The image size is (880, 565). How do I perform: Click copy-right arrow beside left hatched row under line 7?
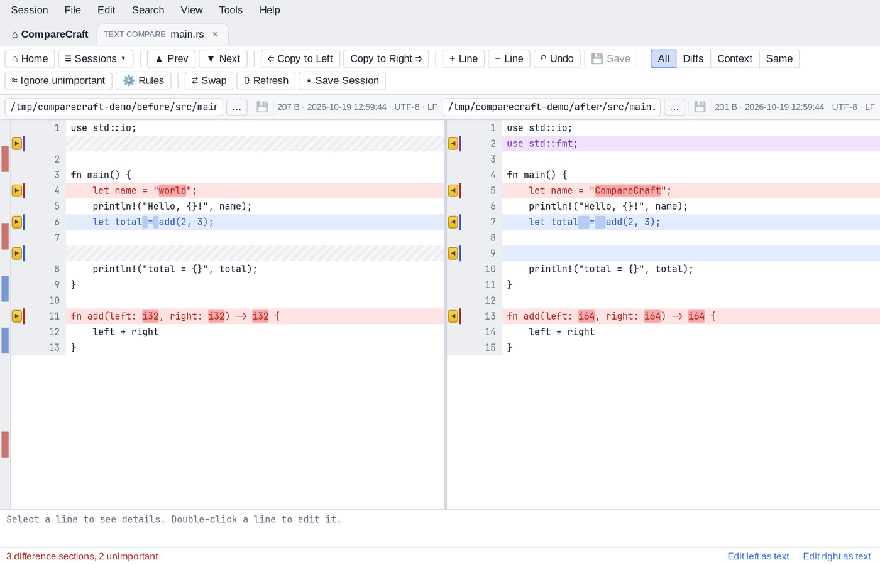click(17, 253)
